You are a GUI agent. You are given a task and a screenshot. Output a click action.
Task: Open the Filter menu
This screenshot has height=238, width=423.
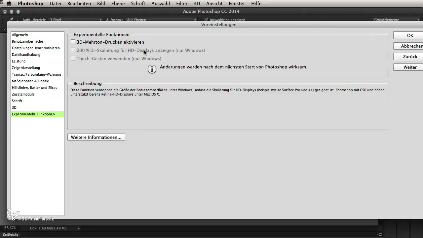point(182,4)
